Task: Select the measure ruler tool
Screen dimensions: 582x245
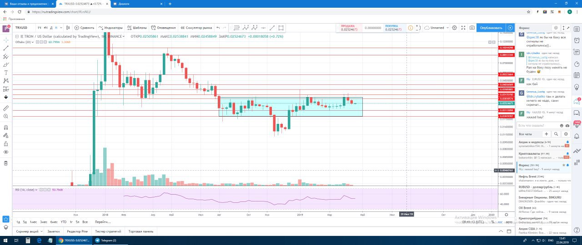Action: (x=6, y=108)
